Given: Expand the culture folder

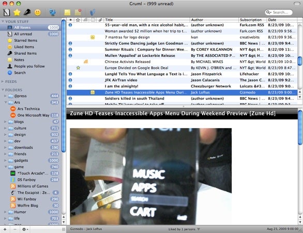Looking at the screenshot, I should (5, 128).
